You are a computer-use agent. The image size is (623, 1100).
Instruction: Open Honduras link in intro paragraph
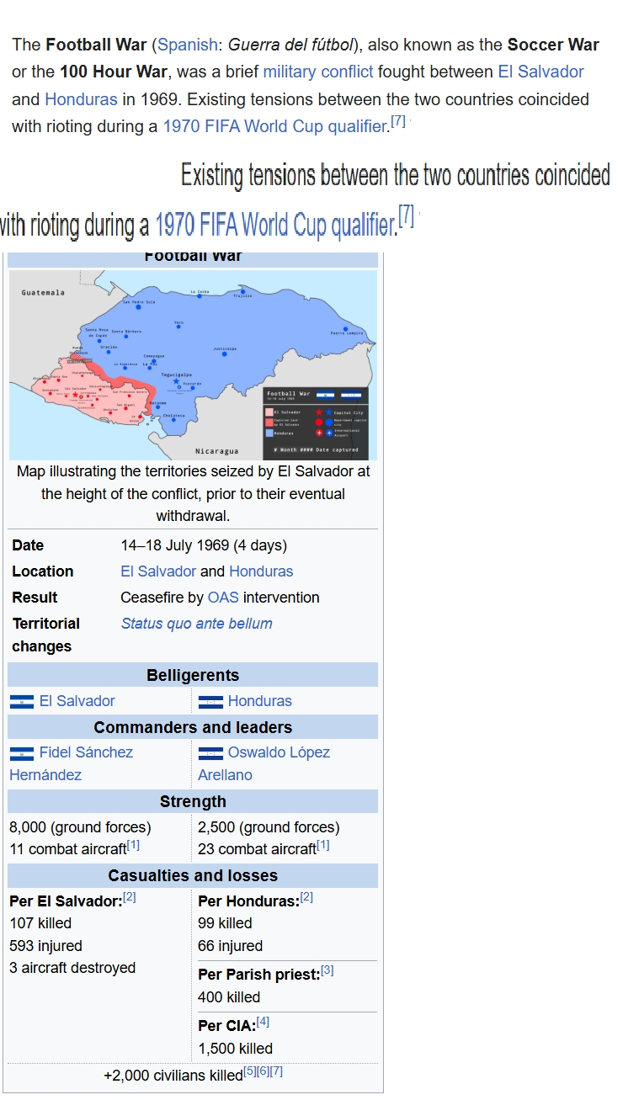coord(81,99)
